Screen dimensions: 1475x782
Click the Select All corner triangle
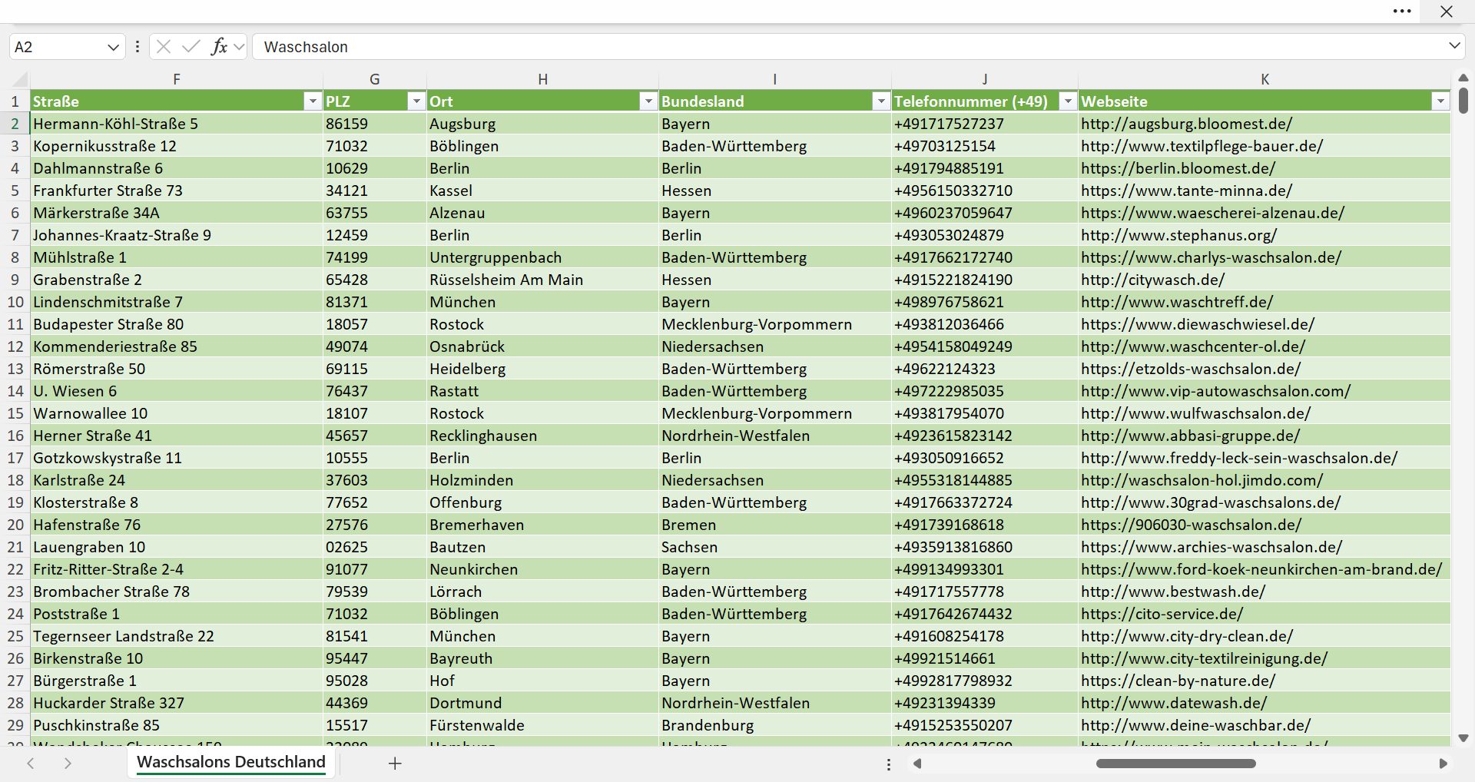[x=21, y=79]
